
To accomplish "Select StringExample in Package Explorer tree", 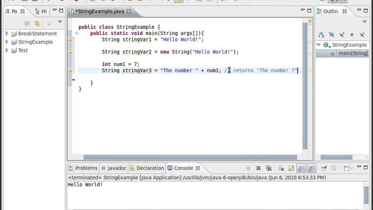I will tap(36, 42).
